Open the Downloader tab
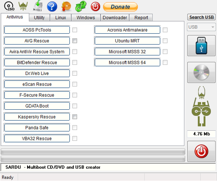 (115, 17)
